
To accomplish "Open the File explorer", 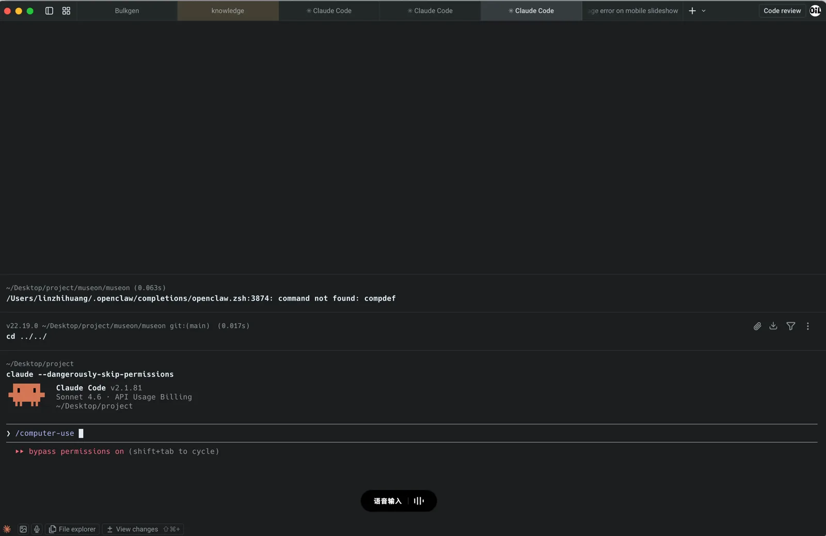I will point(72,529).
